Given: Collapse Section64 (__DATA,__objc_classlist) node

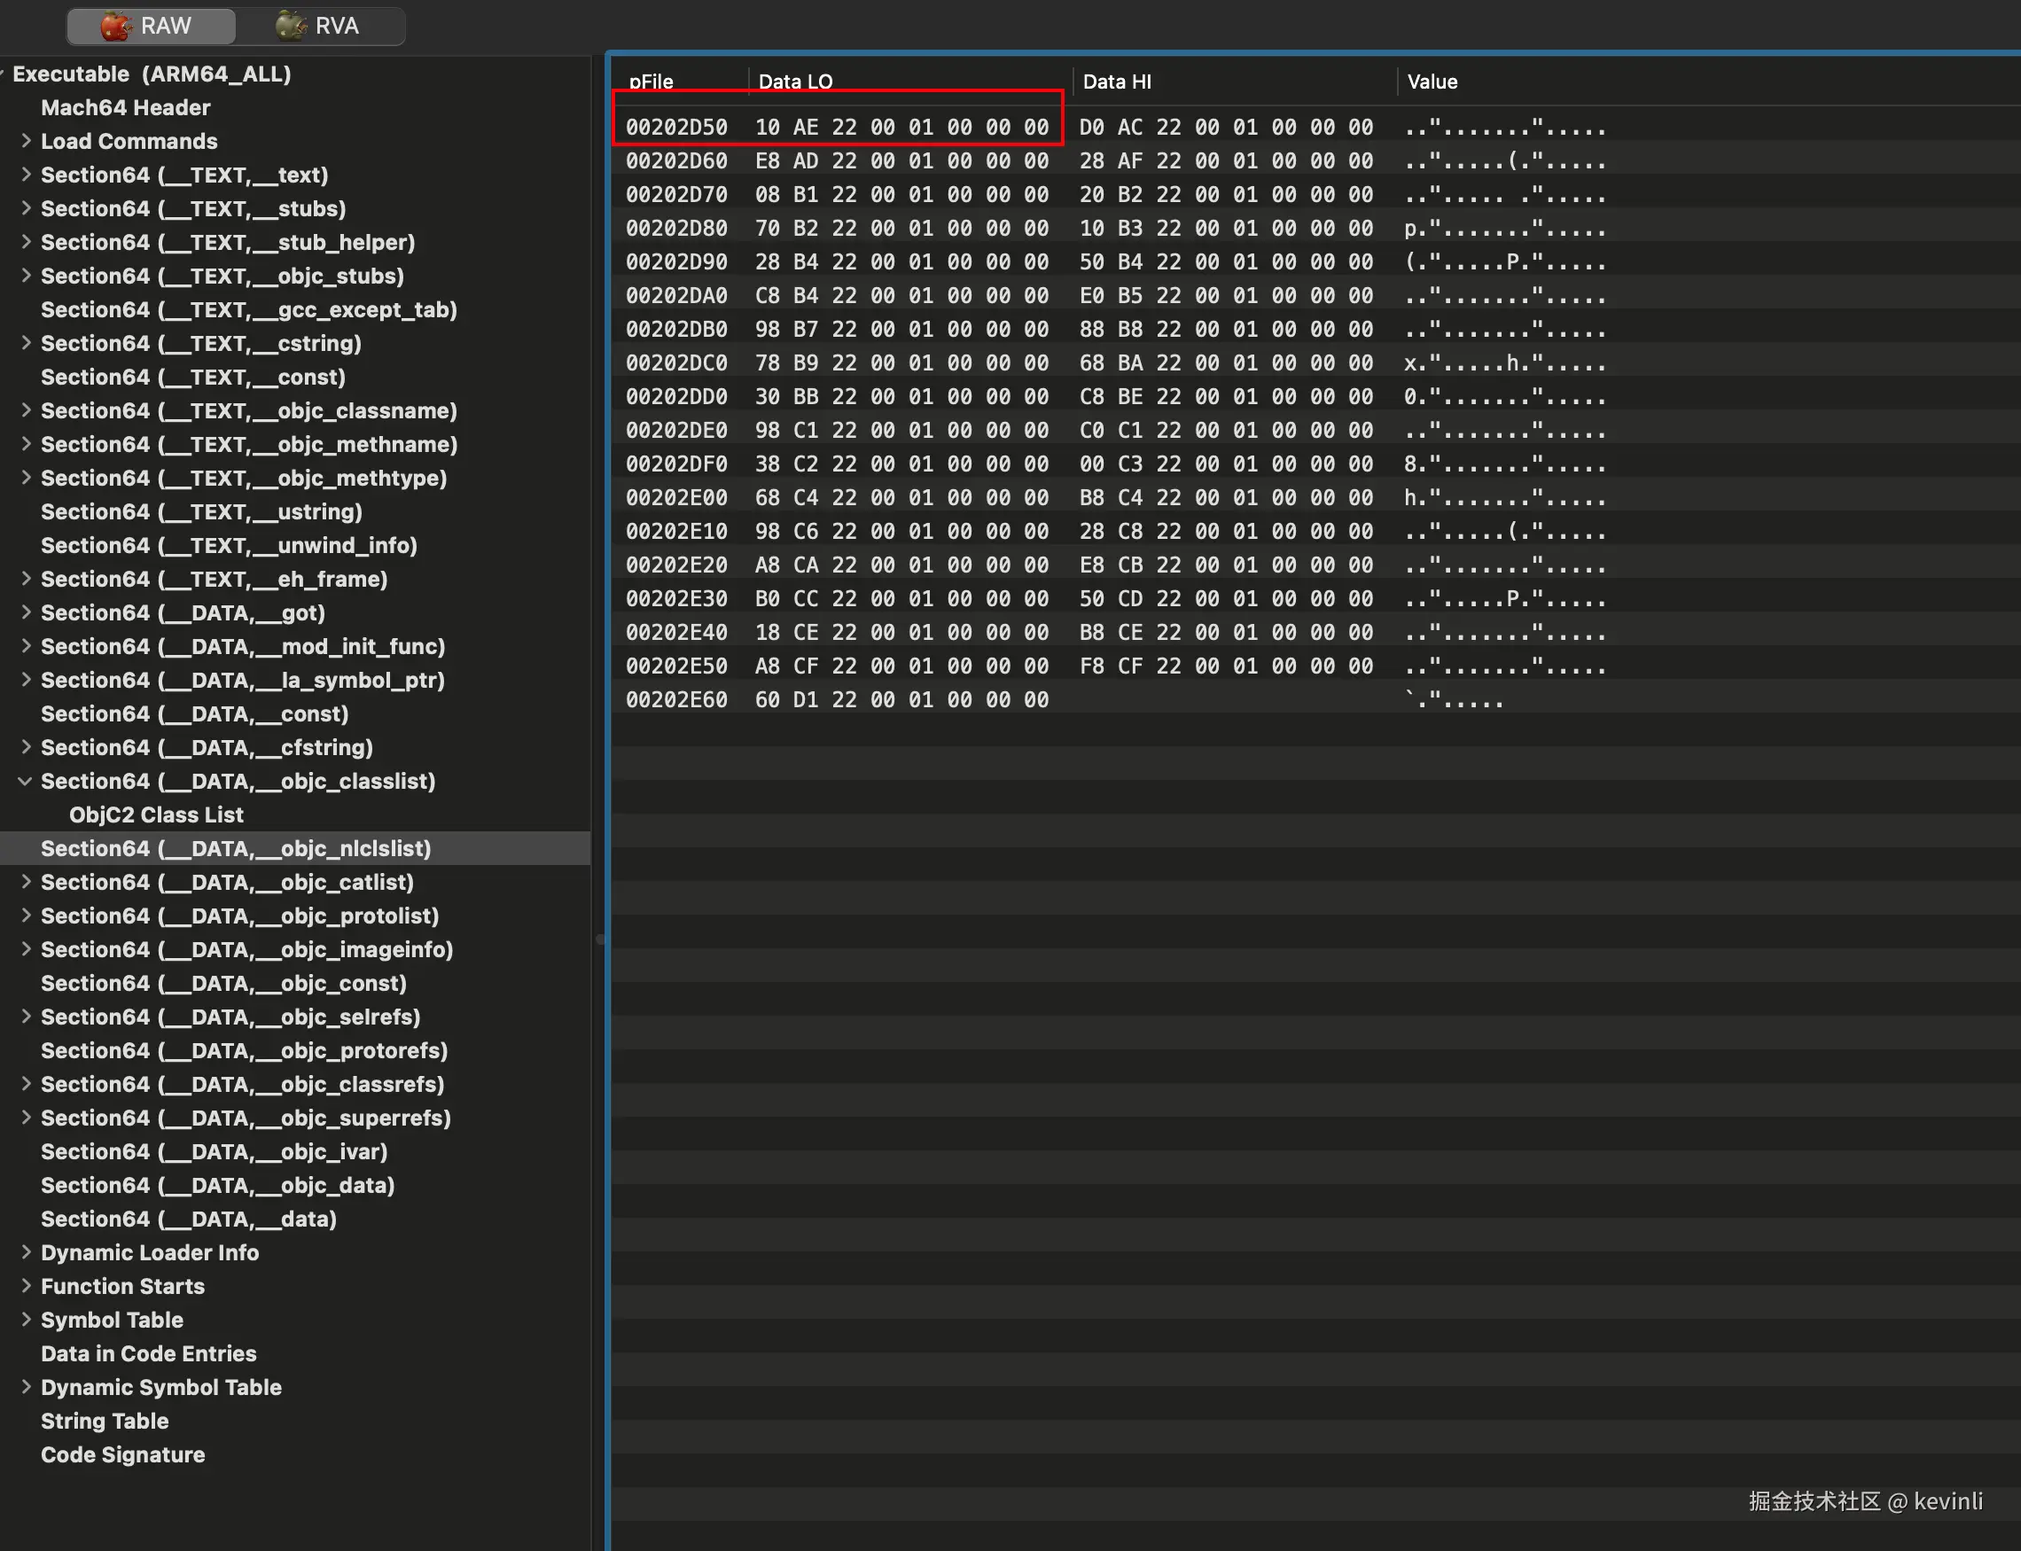Looking at the screenshot, I should click(26, 781).
